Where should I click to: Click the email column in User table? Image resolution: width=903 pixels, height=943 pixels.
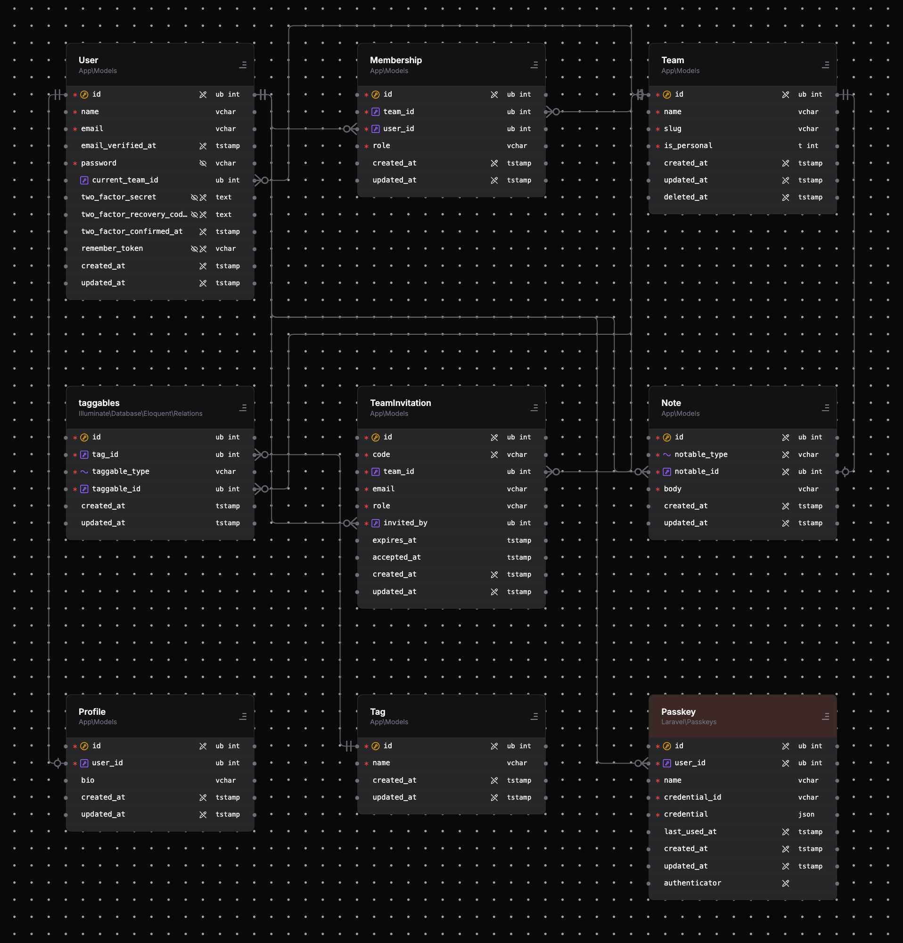tap(92, 129)
